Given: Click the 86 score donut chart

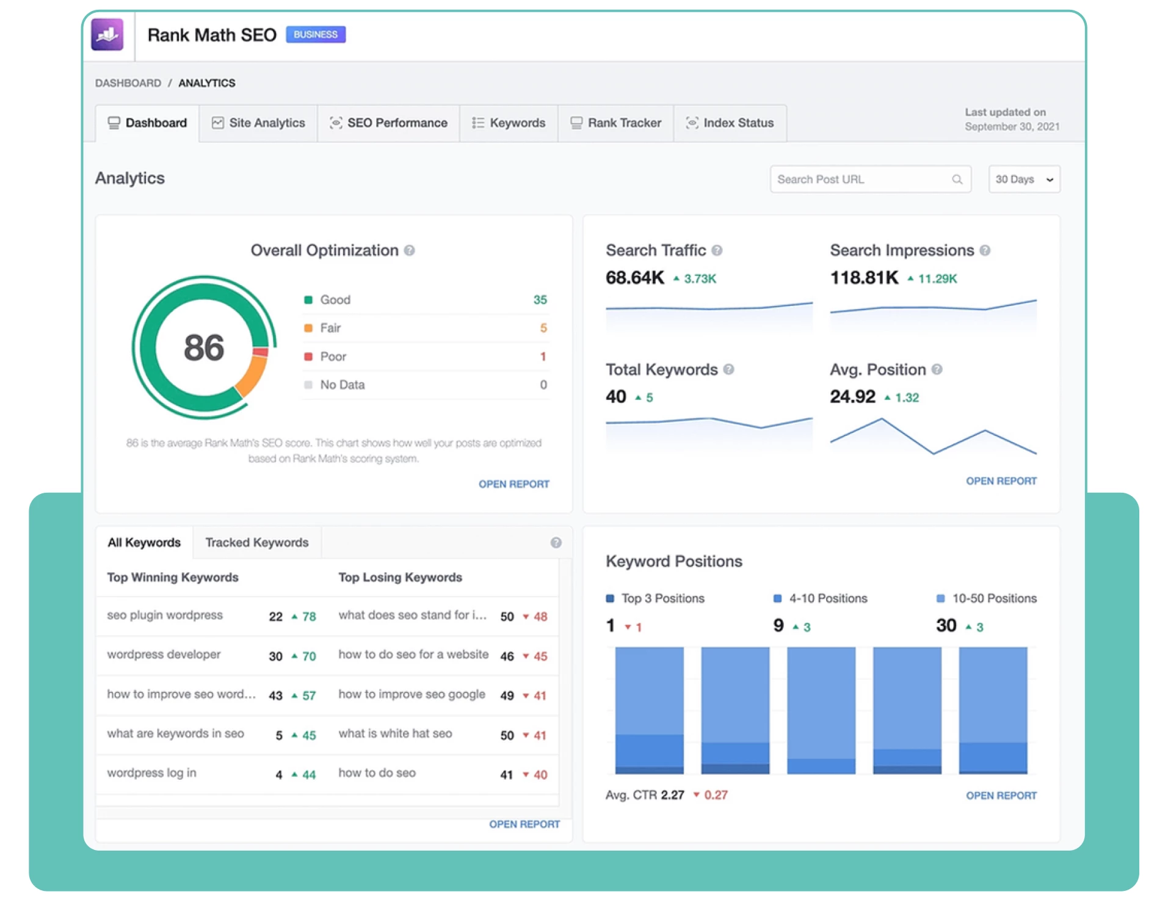Looking at the screenshot, I should 204,347.
